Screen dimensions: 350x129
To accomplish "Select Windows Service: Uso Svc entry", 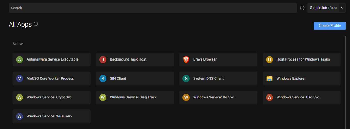I will coord(301,97).
